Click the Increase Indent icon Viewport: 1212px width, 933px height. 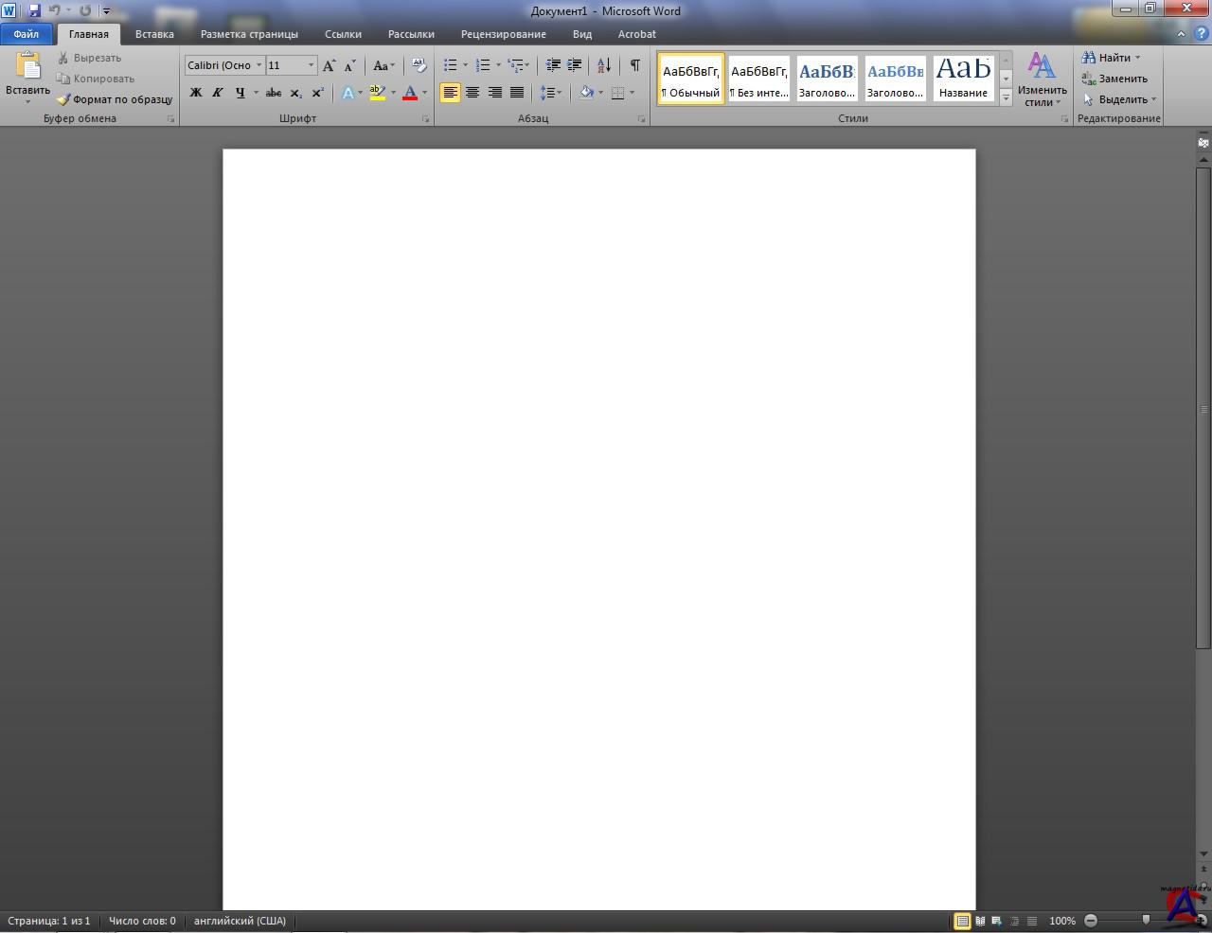pos(574,65)
